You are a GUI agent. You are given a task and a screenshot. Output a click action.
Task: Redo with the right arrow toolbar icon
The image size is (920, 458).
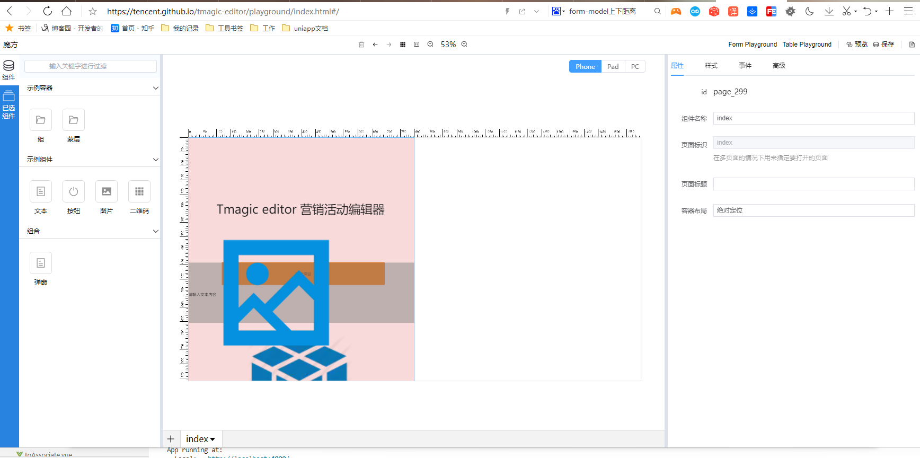tap(389, 45)
